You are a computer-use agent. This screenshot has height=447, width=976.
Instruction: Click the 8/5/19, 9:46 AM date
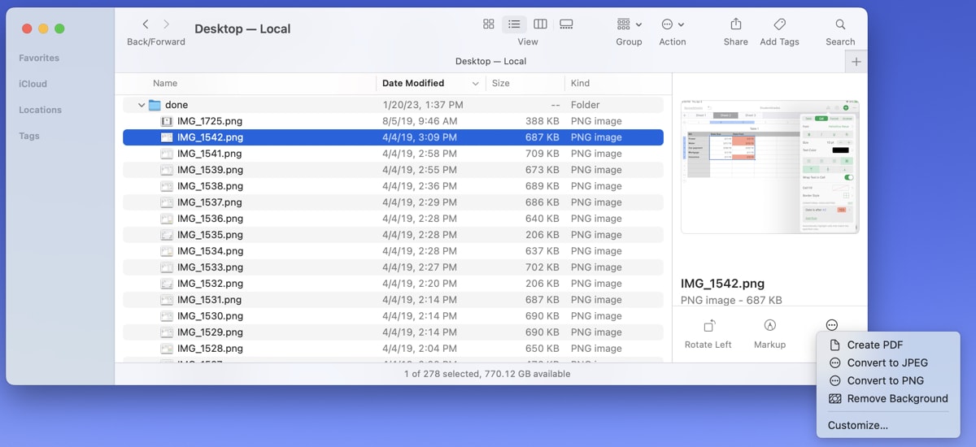tap(420, 121)
